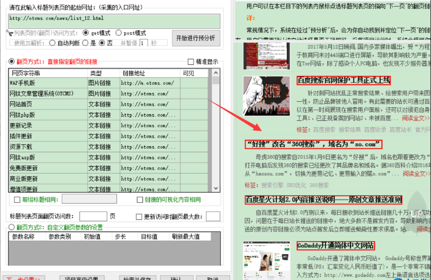Click the SEO优化 tag link
The width and height of the screenshot is (431, 280).
(296, 185)
